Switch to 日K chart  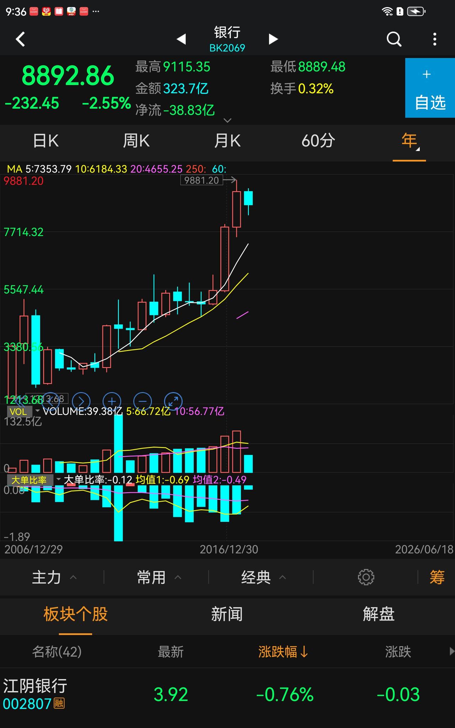point(45,141)
